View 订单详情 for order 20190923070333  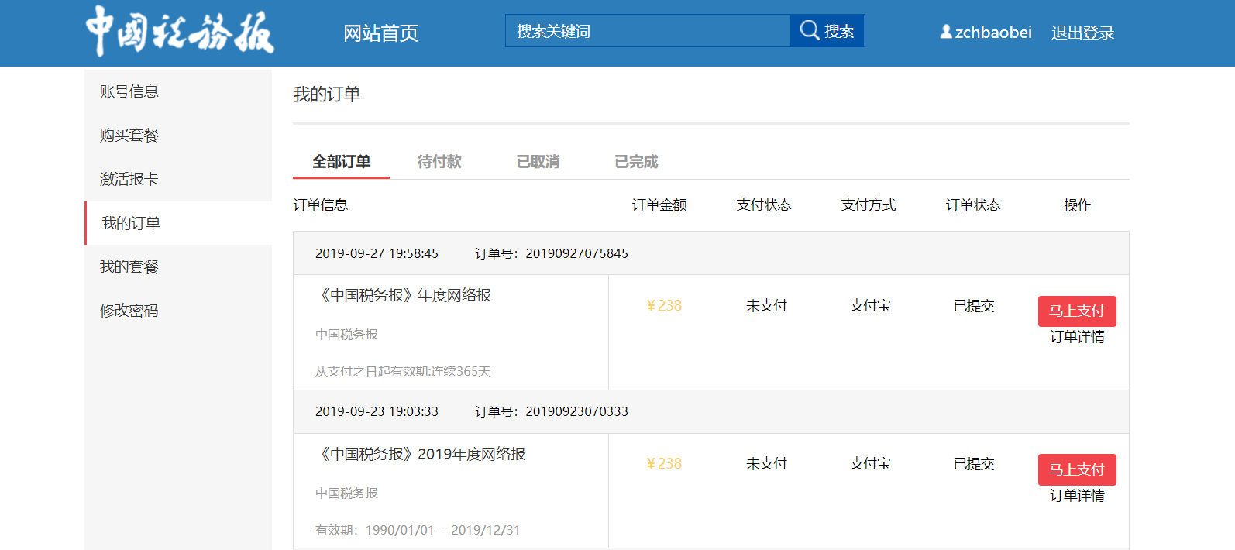[1077, 496]
